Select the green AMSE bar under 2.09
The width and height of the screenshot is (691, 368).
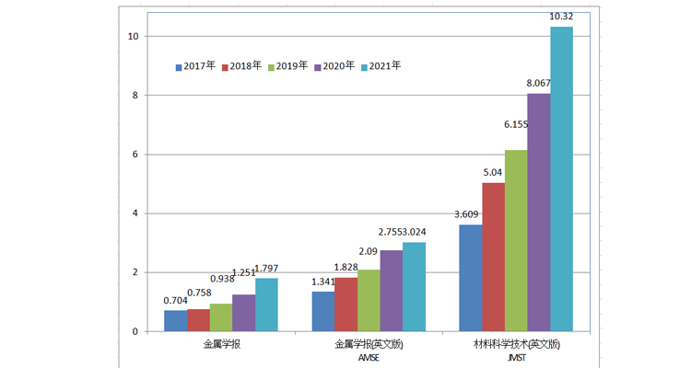point(369,301)
